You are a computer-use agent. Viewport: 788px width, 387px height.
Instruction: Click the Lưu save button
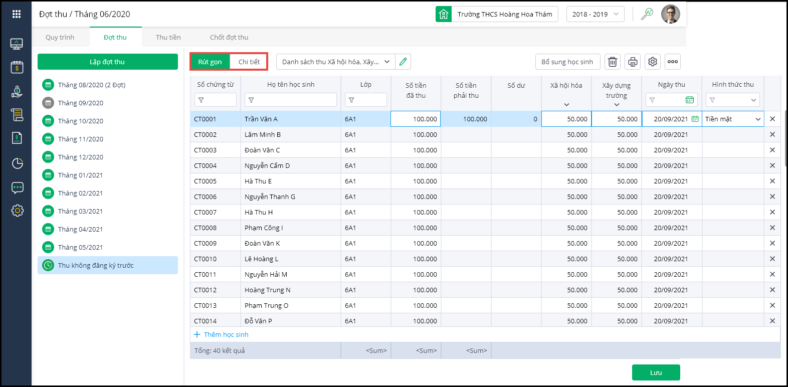656,372
